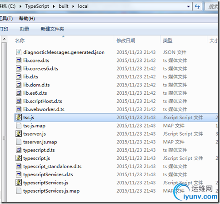
Task: Click the scroll up arrow of left scrollbar
Action: click(x=4, y=39)
